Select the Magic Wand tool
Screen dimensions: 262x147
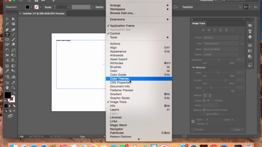pyautogui.click(x=7, y=24)
